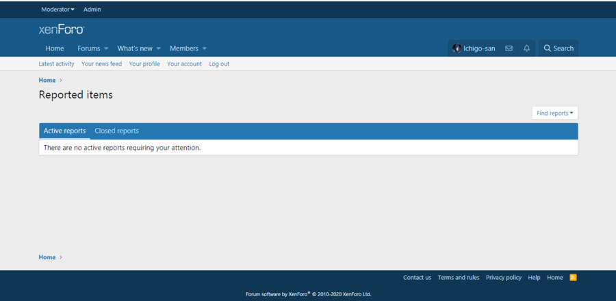This screenshot has width=616, height=301.
Task: Click the bottom Home breadcrumb
Action: [x=47, y=257]
